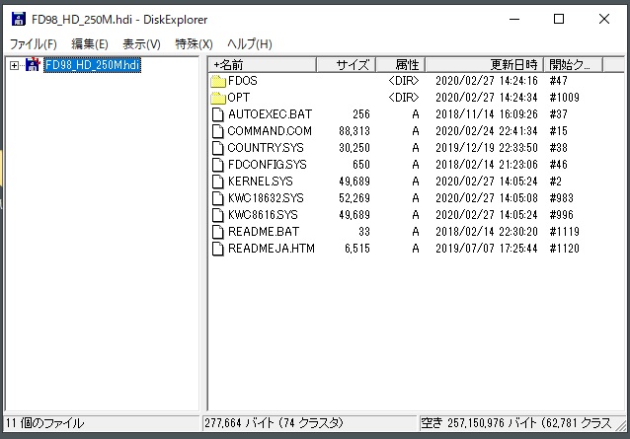Screen dimensions: 630x439
Task: Click the FDCONFIG.SYS file icon
Action: 218,165
